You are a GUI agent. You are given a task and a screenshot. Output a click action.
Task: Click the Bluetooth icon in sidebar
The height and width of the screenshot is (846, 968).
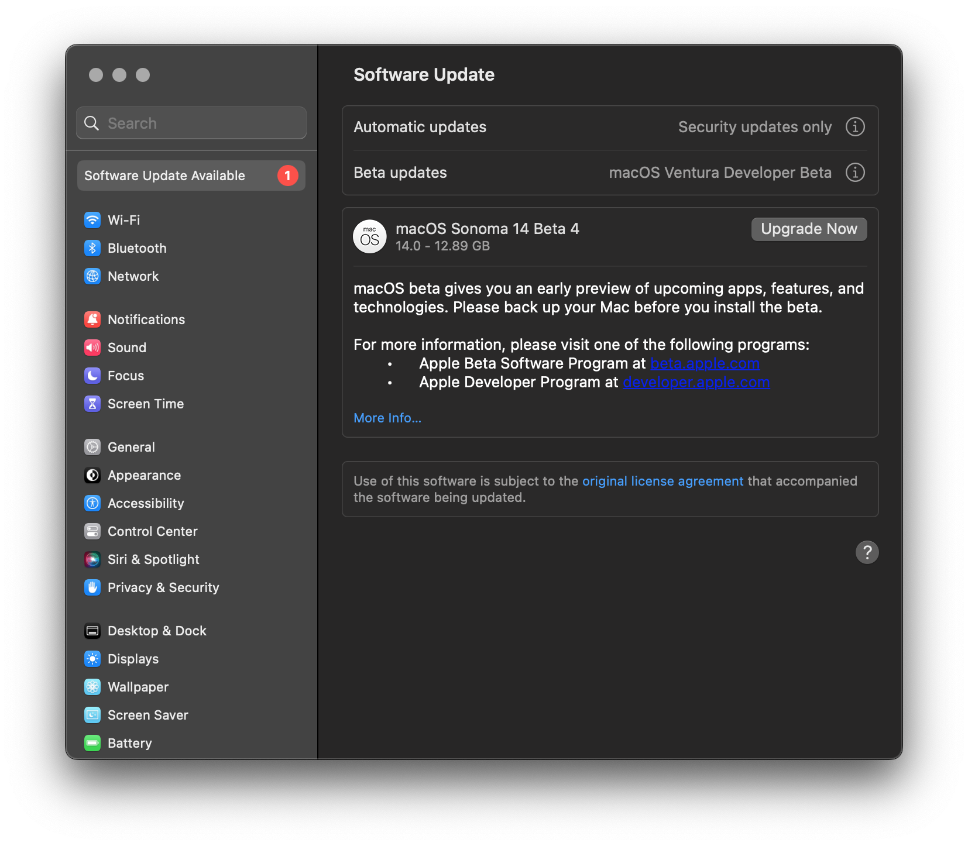click(92, 248)
